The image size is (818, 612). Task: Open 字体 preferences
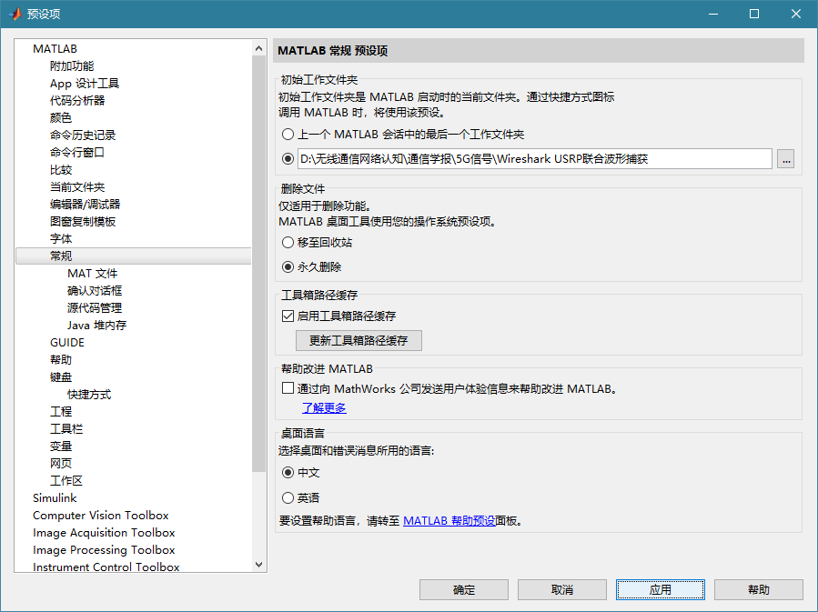coord(61,238)
